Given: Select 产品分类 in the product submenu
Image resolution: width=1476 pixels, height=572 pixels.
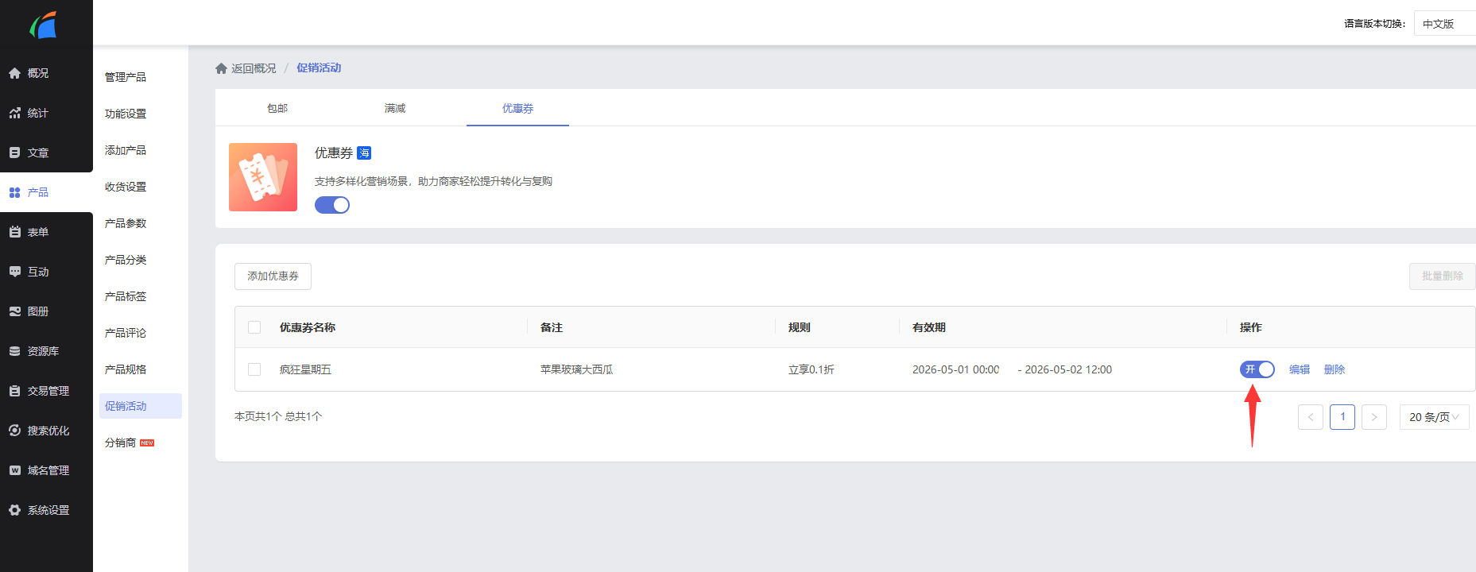Looking at the screenshot, I should click(x=126, y=260).
